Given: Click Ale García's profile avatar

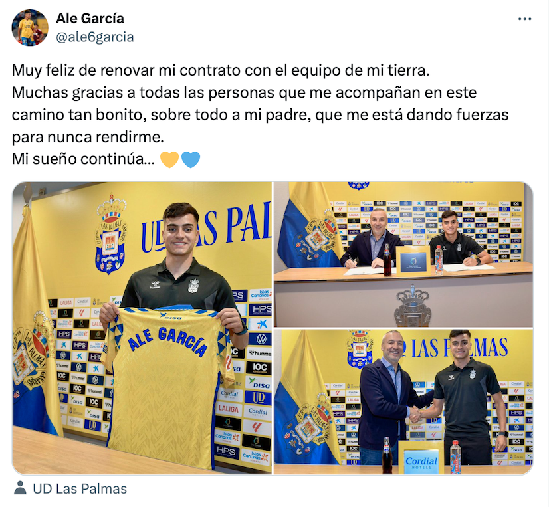Looking at the screenshot, I should (x=30, y=27).
